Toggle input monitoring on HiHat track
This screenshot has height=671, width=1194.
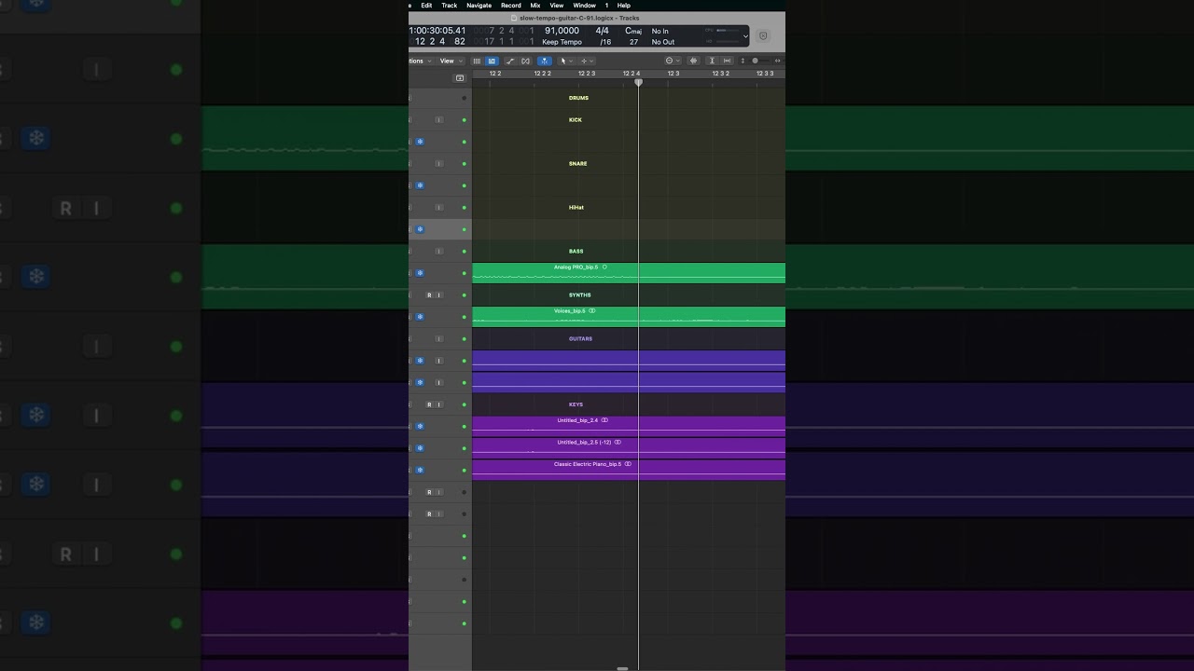[x=438, y=208]
